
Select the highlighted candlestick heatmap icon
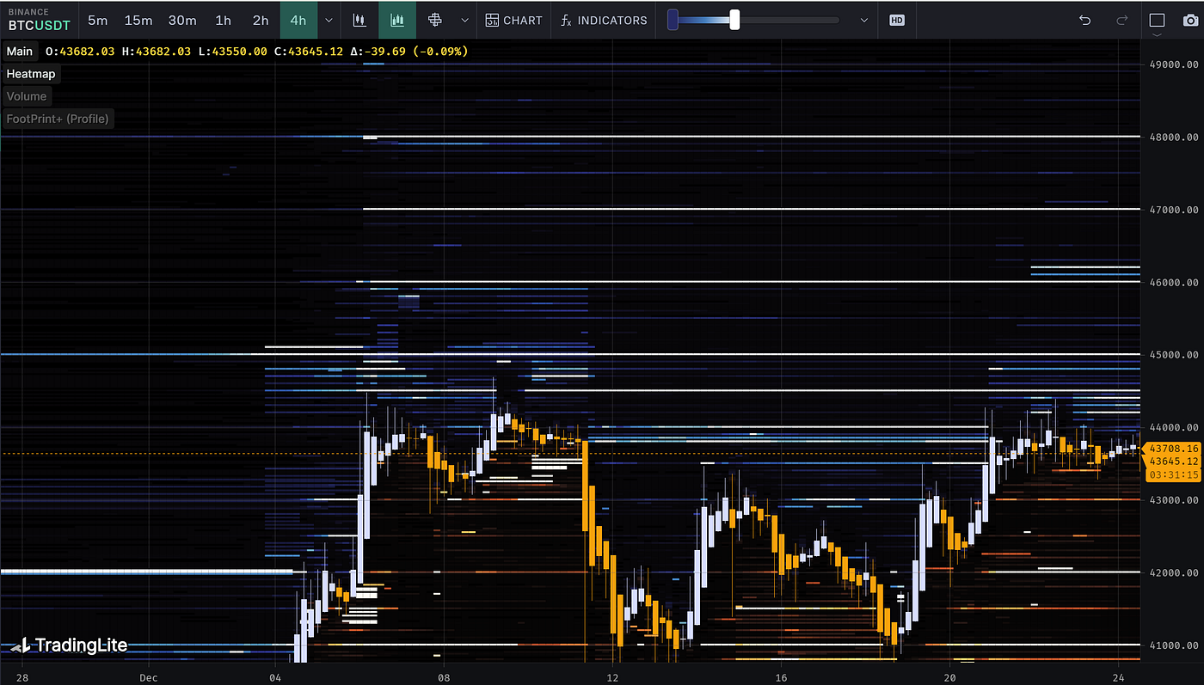(397, 20)
